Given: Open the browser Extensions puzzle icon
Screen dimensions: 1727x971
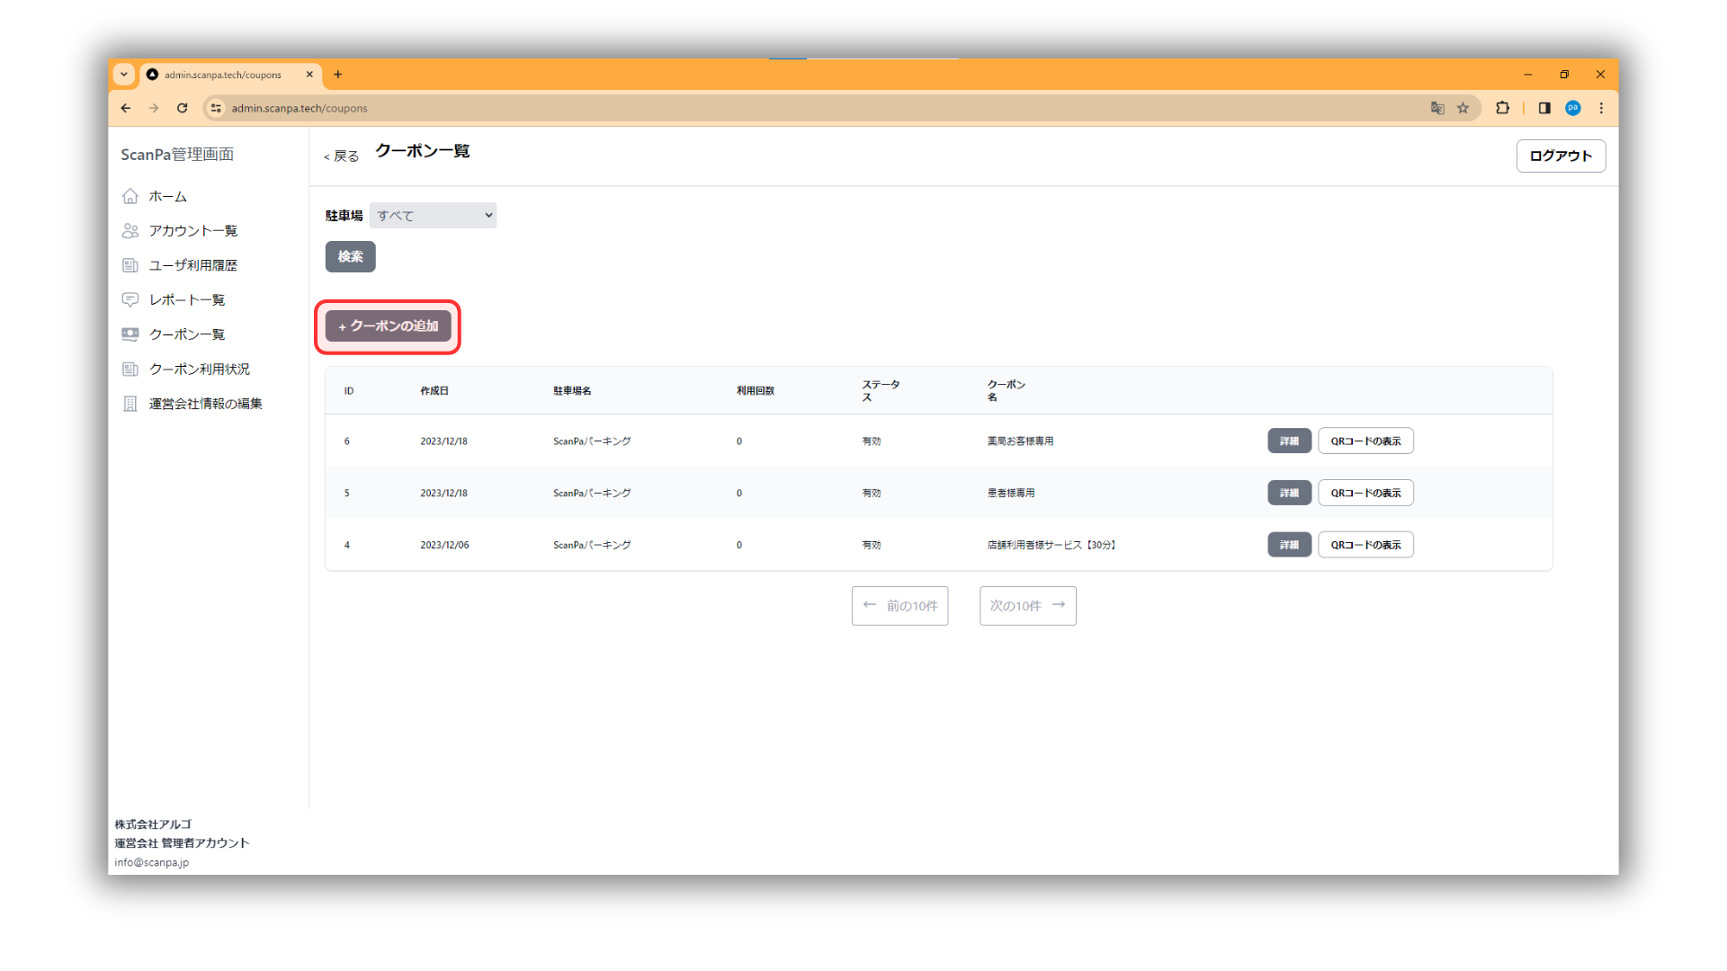Looking at the screenshot, I should pos(1502,108).
